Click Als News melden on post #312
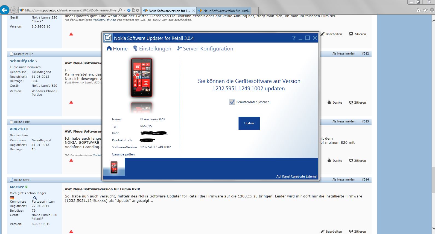Screen dimensions: 435x234 [x=344, y=53]
